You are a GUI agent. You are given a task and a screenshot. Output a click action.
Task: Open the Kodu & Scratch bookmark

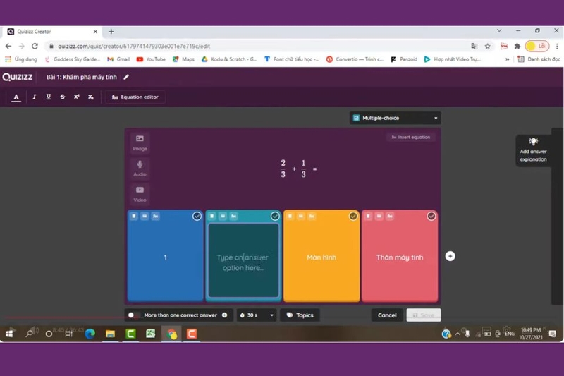pos(229,59)
